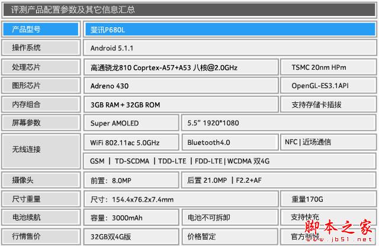Click the 电池不可拆卸 cell
This screenshot has height=246, width=379.
[x=230, y=217]
